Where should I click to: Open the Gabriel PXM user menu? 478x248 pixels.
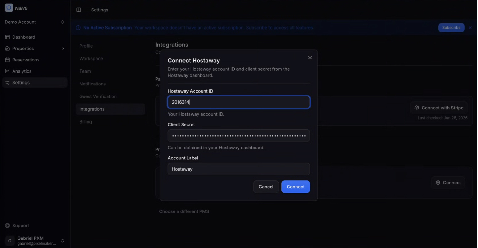35,241
